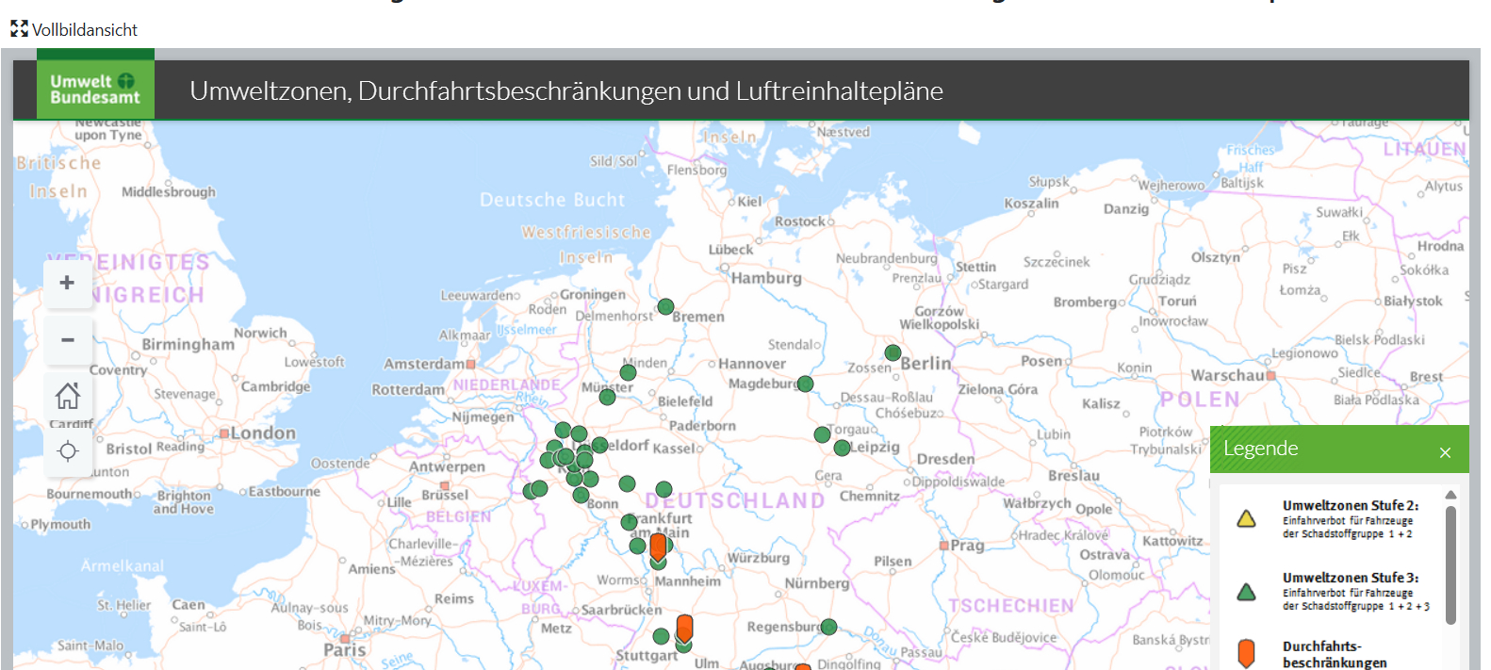Click the orange restriction marker near Stuttgart

click(x=685, y=628)
